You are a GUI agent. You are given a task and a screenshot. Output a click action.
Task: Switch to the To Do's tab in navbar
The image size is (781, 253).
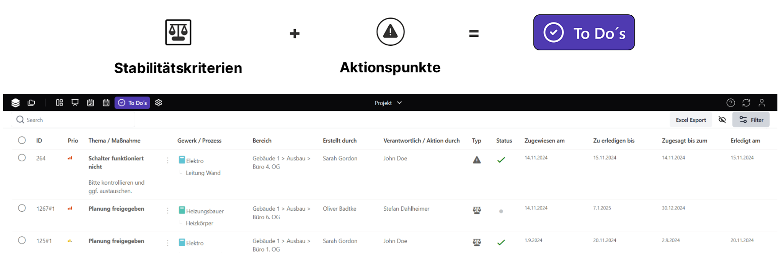tap(132, 103)
